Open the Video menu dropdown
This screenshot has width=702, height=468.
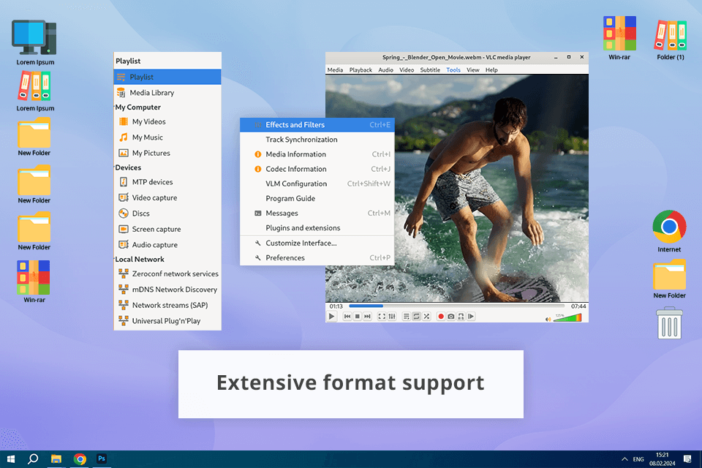click(x=406, y=70)
